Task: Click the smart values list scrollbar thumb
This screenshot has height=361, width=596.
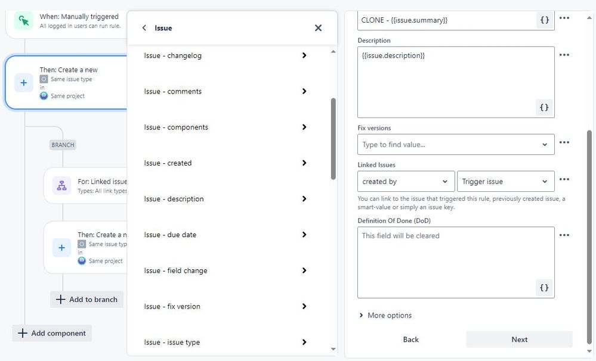Action: tap(333, 139)
